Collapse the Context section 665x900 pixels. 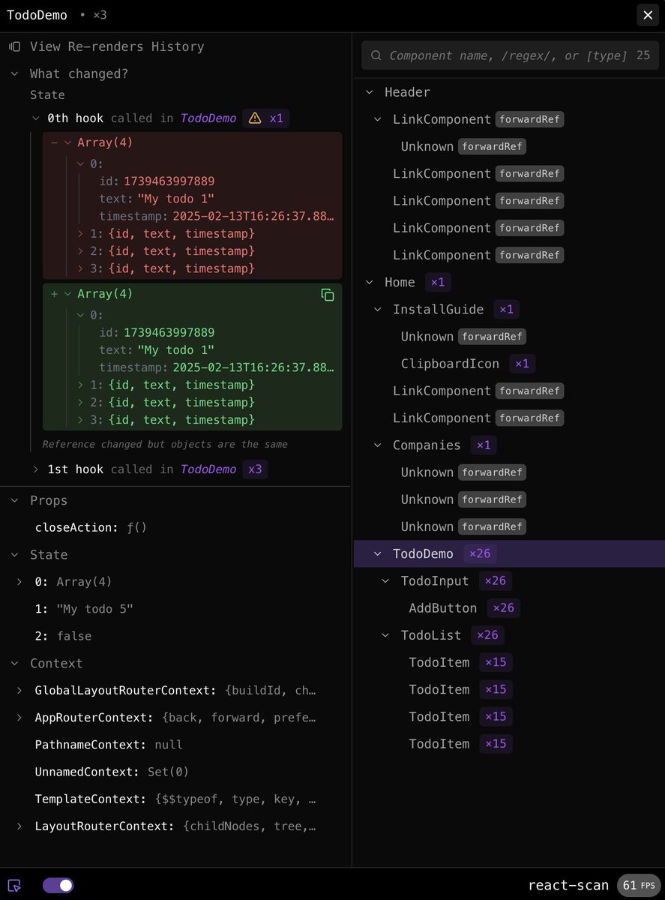[x=14, y=663]
